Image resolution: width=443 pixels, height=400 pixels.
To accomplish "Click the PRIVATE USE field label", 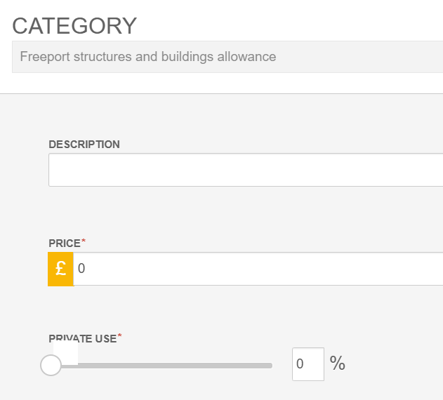I will (x=82, y=339).
